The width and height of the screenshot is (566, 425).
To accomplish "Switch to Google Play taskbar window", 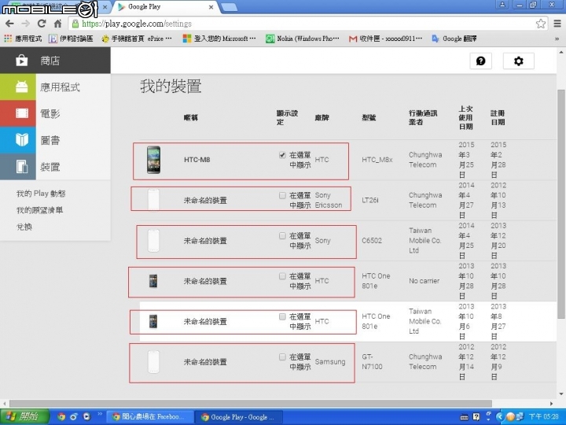I will pyautogui.click(x=238, y=416).
